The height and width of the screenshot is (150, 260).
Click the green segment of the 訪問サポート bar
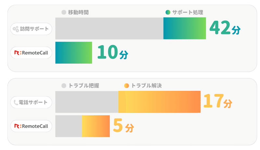tap(185, 29)
